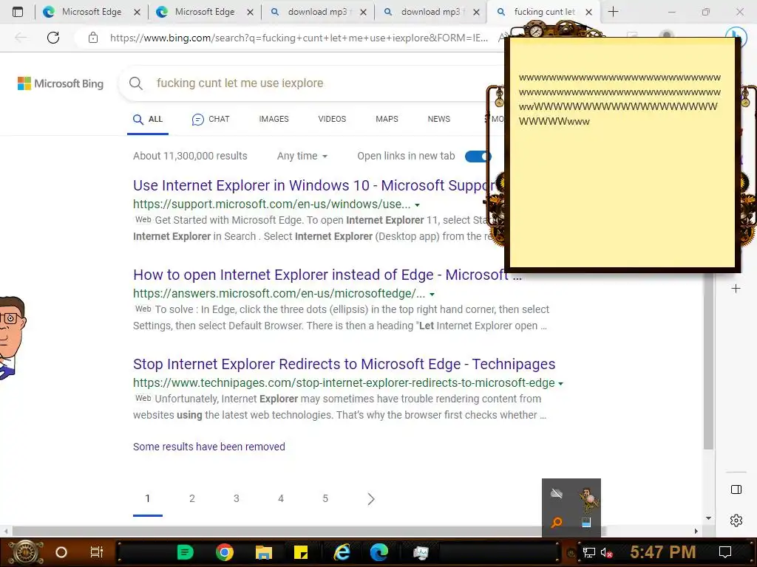
Task: Go to next results page chevron
Action: tap(371, 499)
